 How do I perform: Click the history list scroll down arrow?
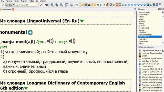(163, 43)
